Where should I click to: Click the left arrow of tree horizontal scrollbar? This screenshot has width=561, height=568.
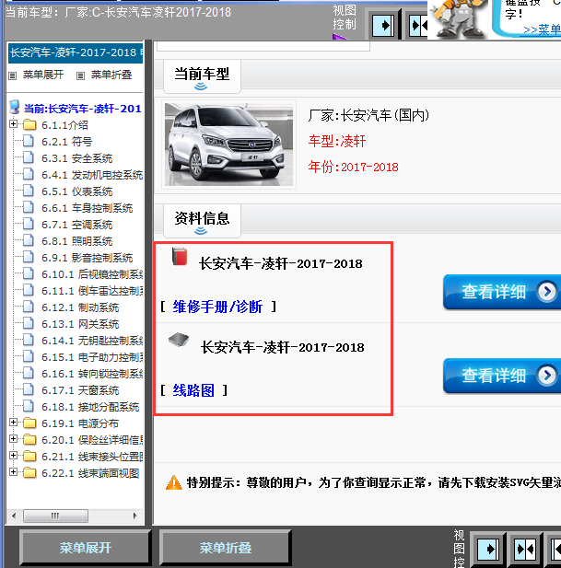[14, 516]
